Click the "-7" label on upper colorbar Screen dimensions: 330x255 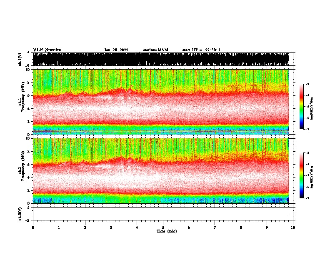tap(307, 129)
